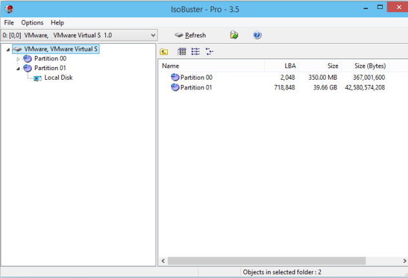Sort by the LBA column header
Viewport: 408px width, 278px height.
coord(281,66)
